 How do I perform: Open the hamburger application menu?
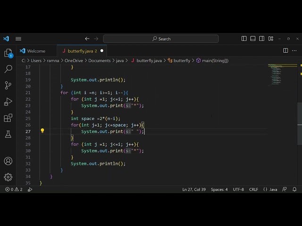pyautogui.click(x=18, y=39)
